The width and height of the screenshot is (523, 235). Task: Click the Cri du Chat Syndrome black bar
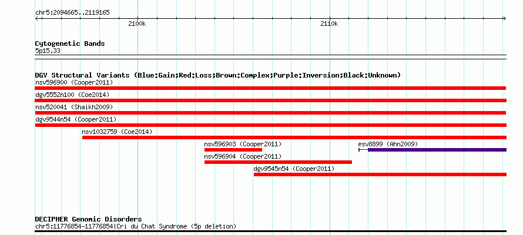click(270, 231)
